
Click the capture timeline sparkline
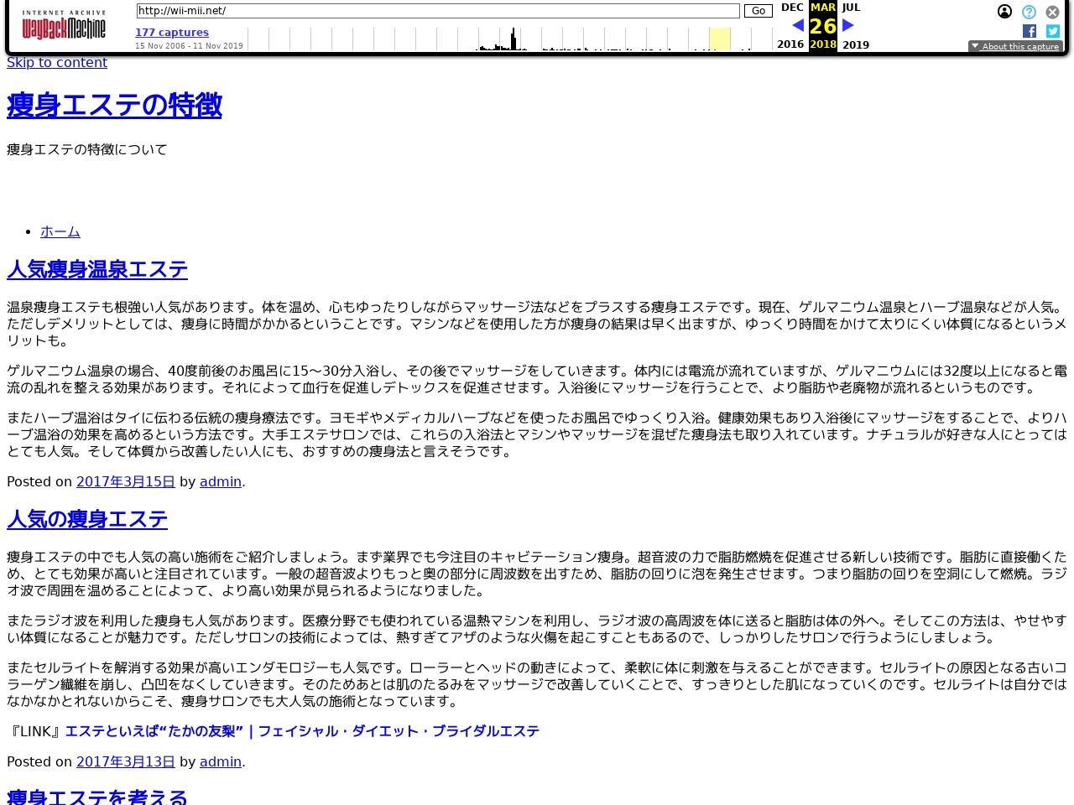pos(510,39)
